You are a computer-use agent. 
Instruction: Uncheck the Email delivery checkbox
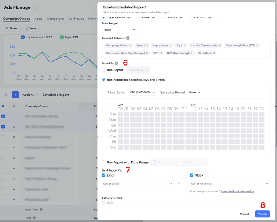click(x=104, y=175)
